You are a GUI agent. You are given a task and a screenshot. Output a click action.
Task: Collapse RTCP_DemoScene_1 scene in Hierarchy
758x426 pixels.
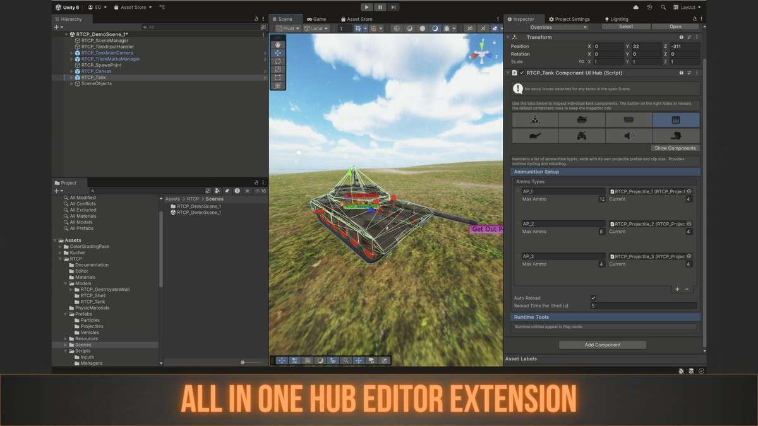(x=66, y=35)
